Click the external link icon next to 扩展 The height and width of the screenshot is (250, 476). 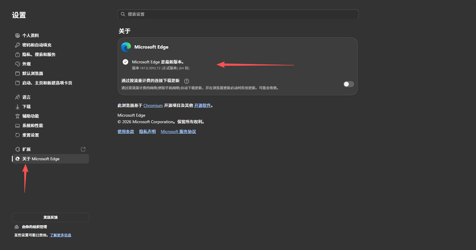coord(83,149)
